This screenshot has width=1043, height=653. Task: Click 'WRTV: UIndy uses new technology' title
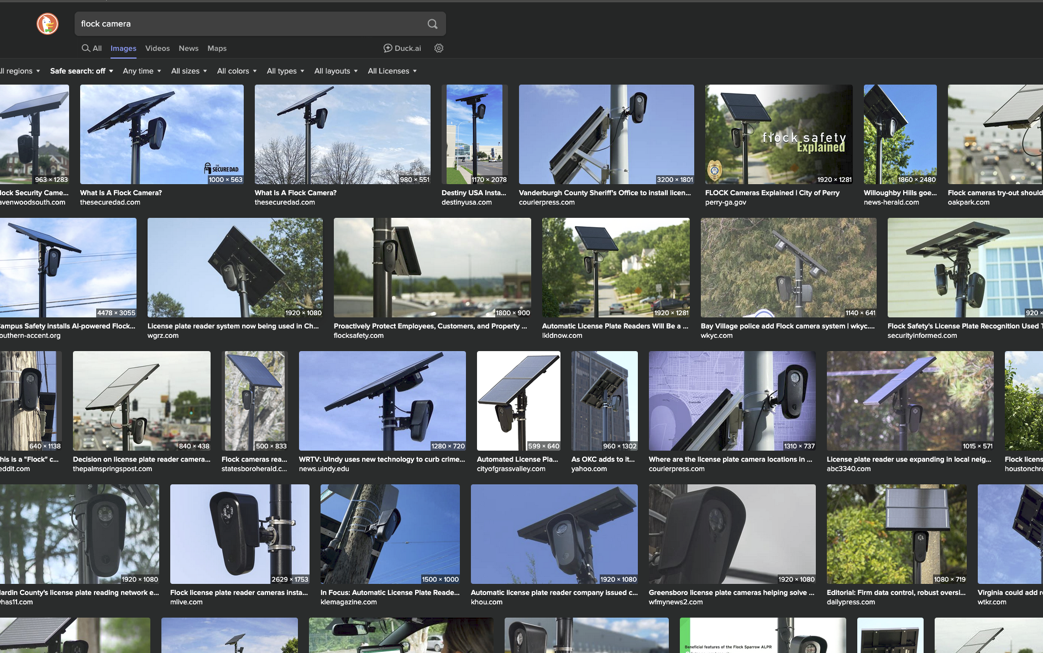pos(382,459)
